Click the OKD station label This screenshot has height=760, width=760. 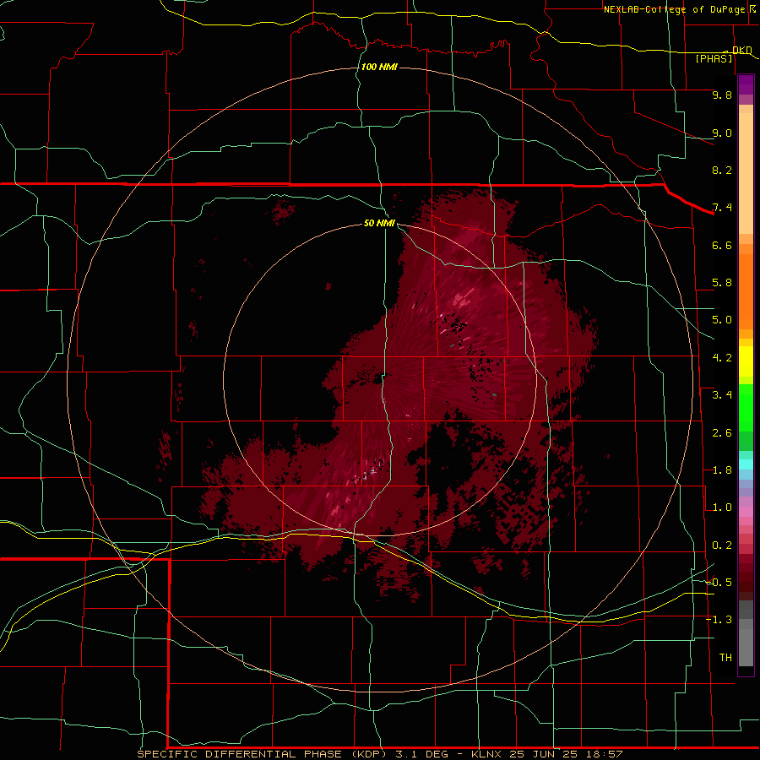tap(741, 50)
